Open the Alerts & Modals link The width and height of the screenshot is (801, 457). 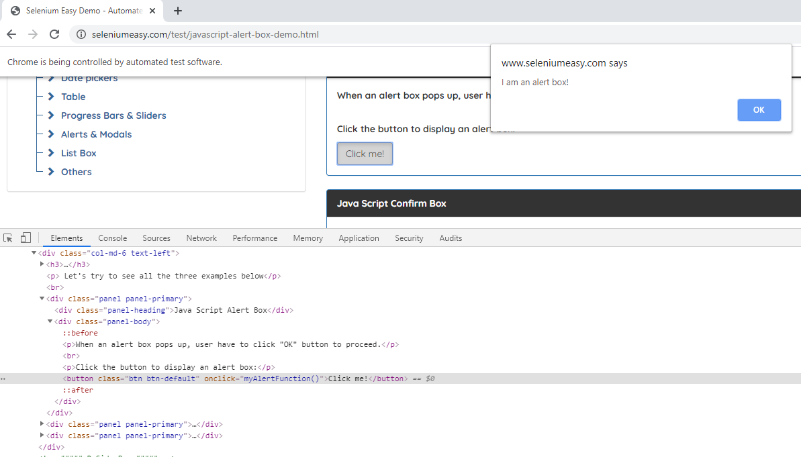(x=96, y=134)
